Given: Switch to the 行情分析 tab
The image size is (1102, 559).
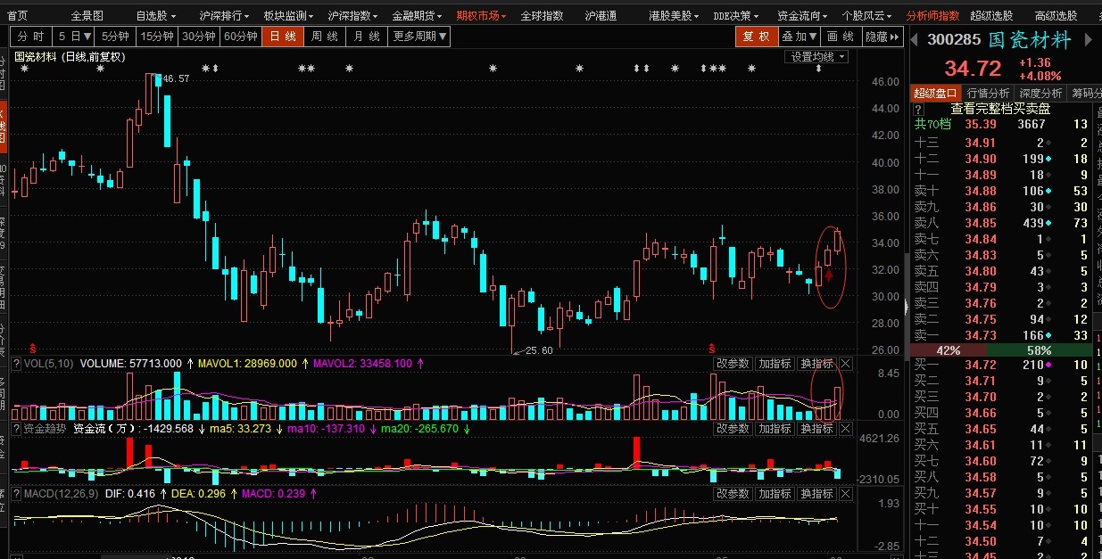Looking at the screenshot, I should 988,93.
